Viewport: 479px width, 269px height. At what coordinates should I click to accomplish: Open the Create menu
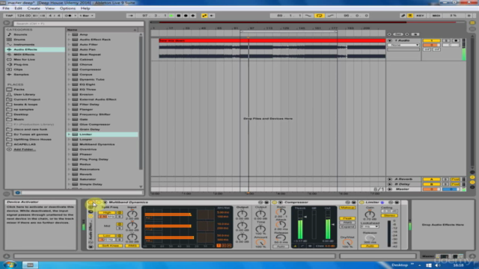coord(33,8)
